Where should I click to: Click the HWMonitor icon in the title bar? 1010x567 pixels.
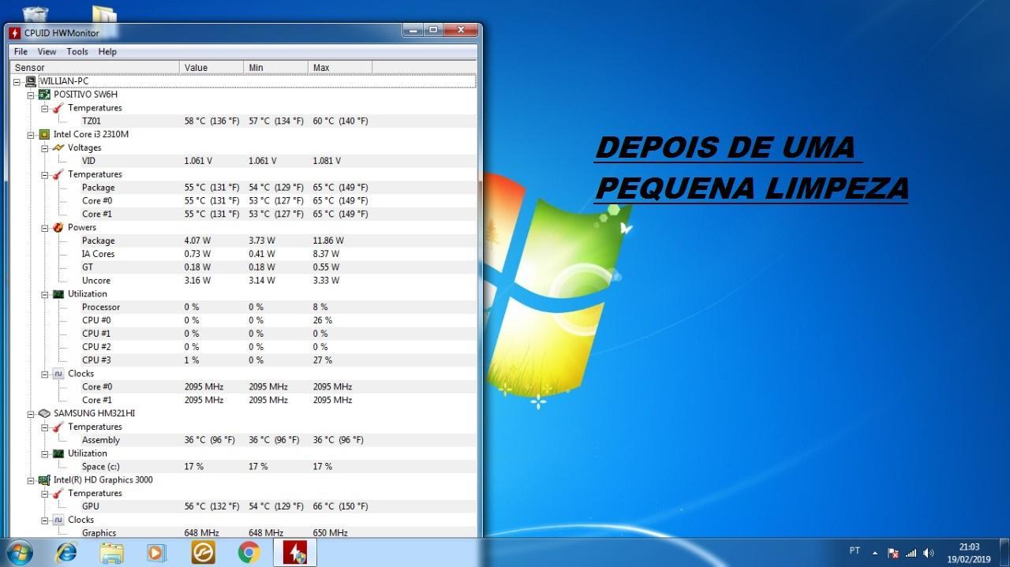[14, 32]
